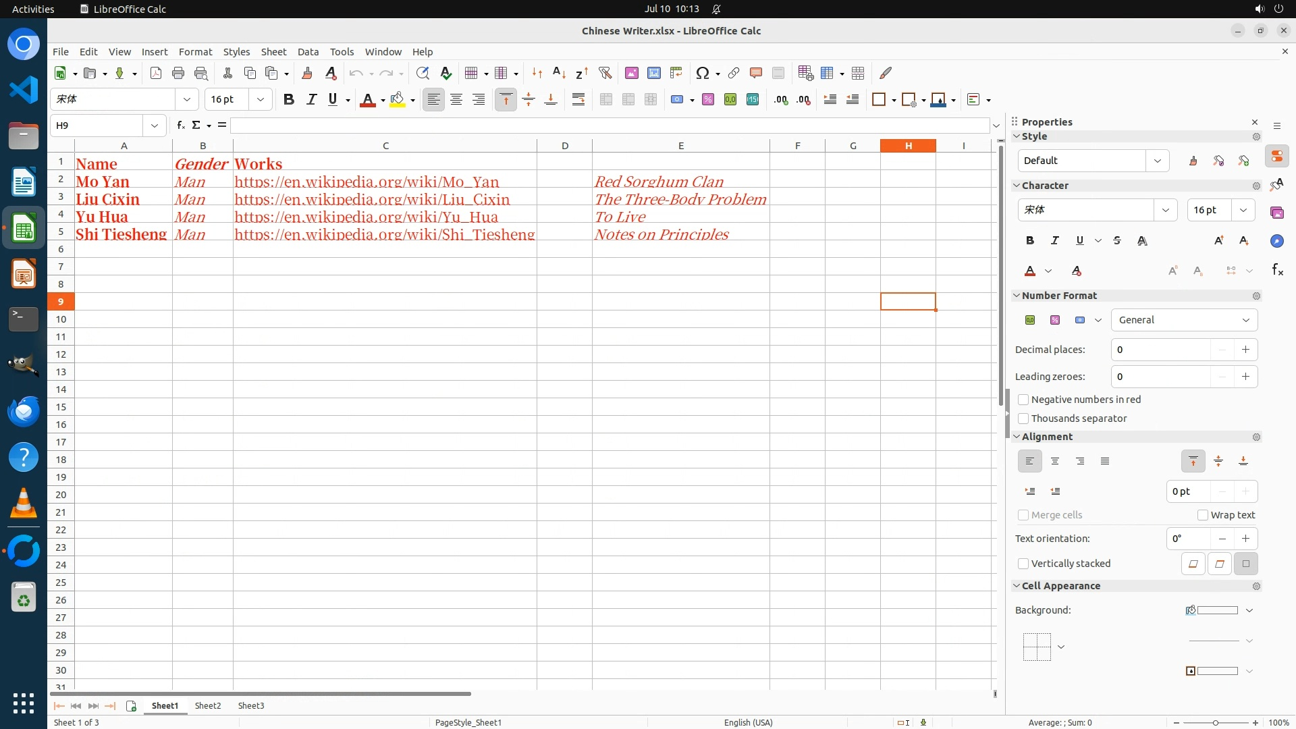Click the Strikethrough icon in Character panel
1296x729 pixels.
[x=1117, y=241]
